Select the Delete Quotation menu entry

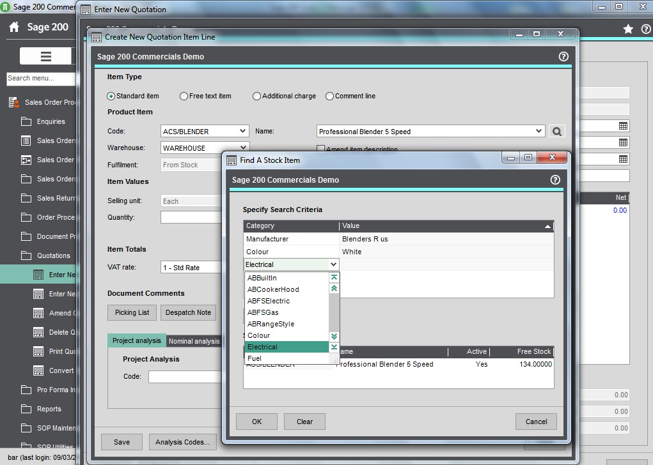pyautogui.click(x=54, y=332)
